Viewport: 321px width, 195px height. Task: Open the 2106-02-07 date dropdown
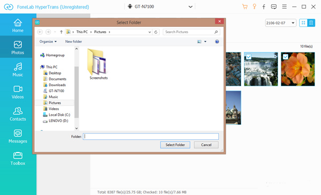click(281, 23)
